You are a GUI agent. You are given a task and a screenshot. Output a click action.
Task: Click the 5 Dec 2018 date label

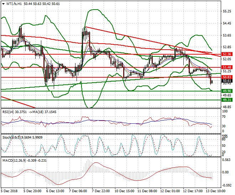coord(9,191)
